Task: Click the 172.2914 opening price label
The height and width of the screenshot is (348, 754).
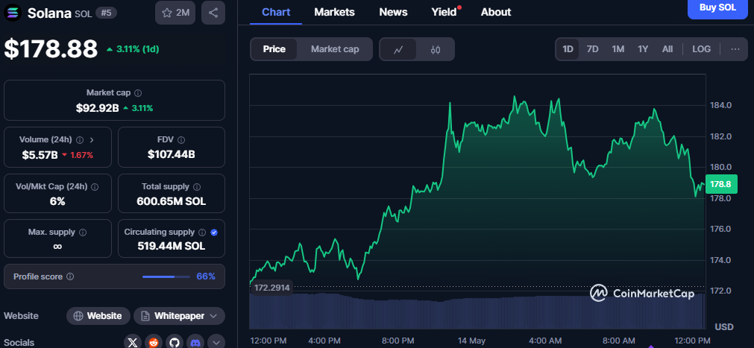Action: click(x=272, y=288)
